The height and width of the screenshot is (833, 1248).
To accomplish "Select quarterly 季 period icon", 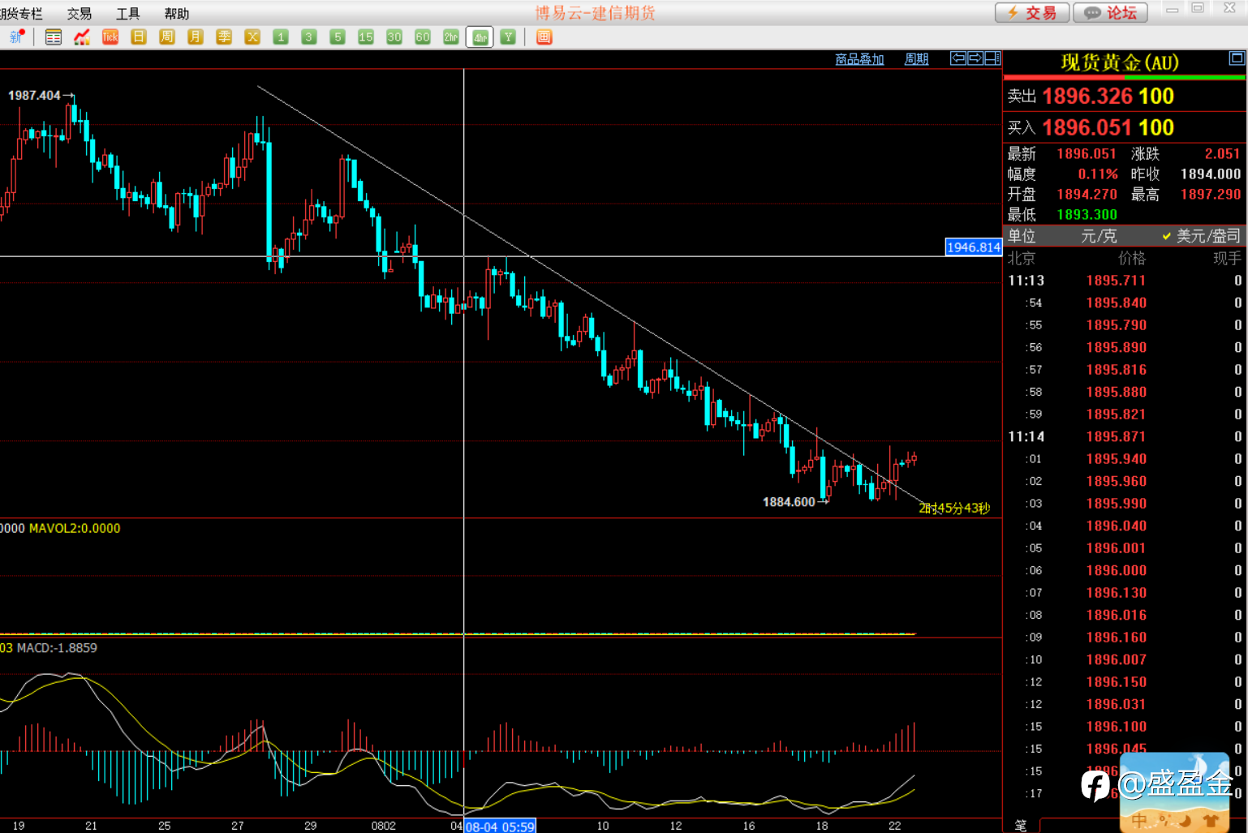I will (x=224, y=37).
